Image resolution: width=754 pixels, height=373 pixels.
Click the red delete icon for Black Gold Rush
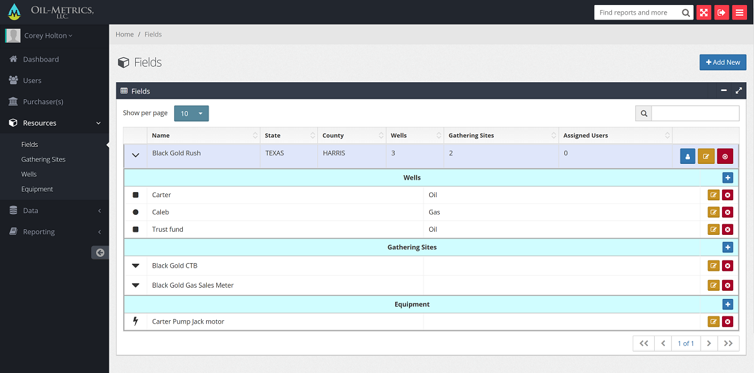(725, 156)
